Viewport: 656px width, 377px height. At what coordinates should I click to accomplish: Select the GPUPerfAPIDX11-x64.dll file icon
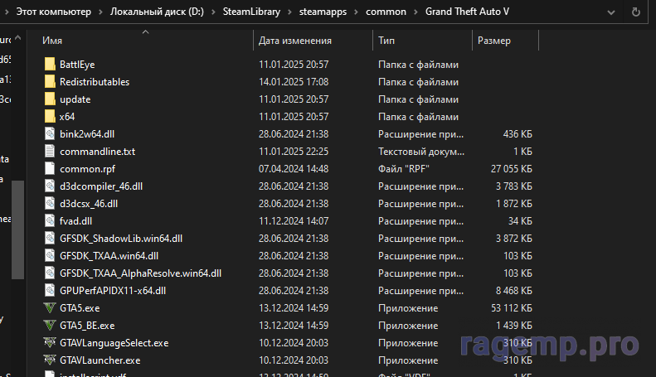(50, 291)
